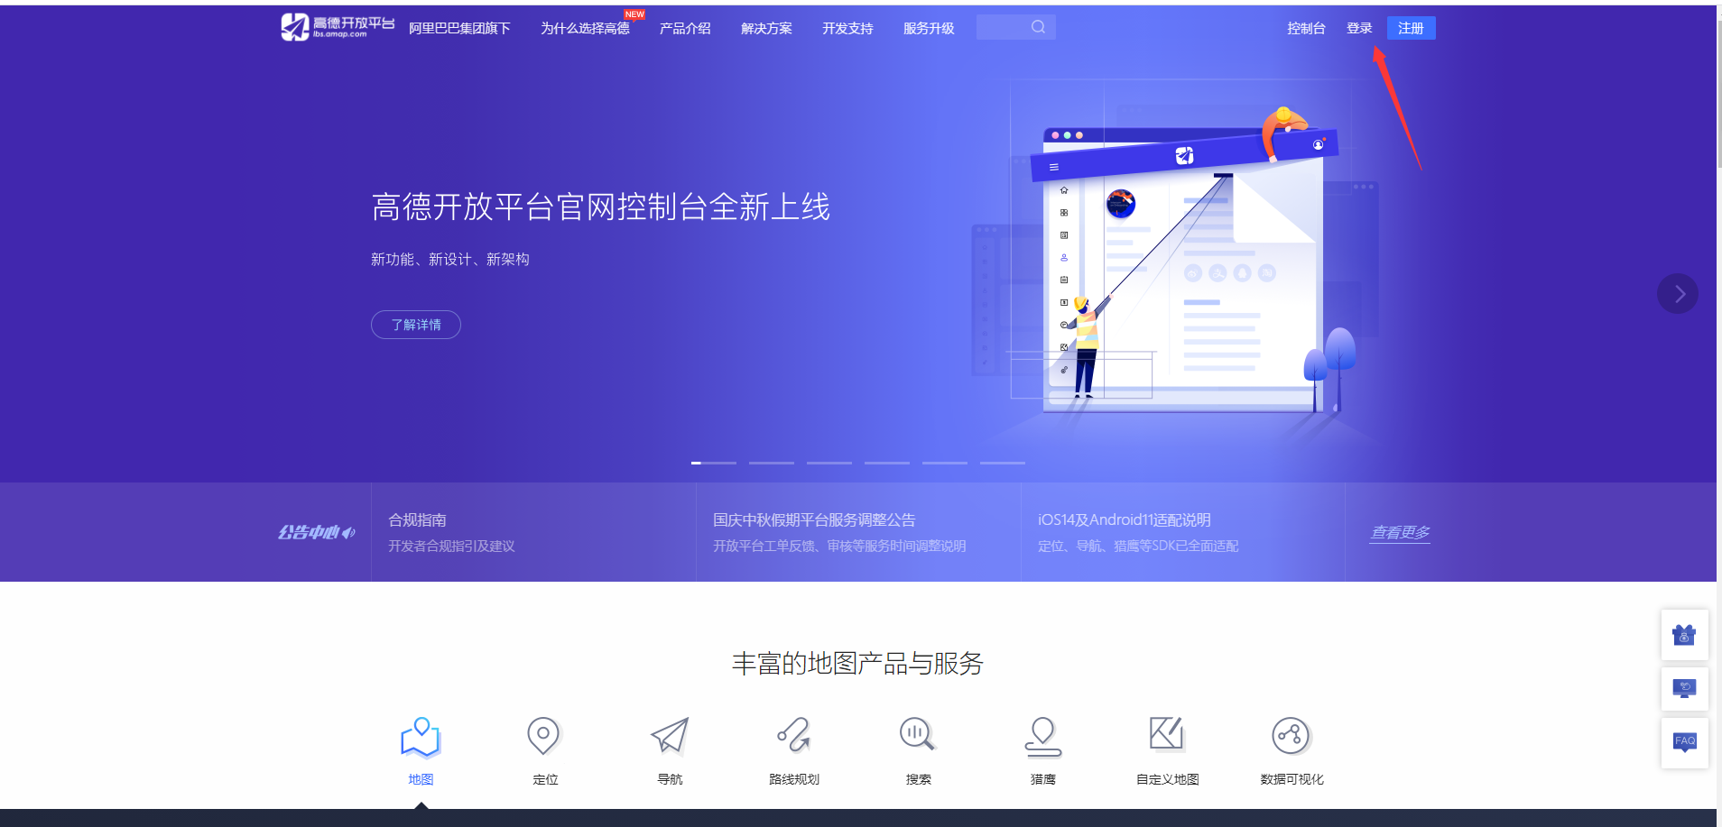The image size is (1722, 827).
Task: Open the floating FAQ bubble icon
Action: [x=1683, y=741]
